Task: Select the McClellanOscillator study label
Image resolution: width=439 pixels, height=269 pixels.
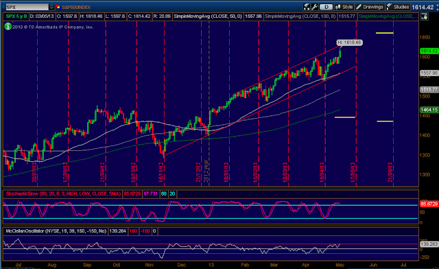Action: click(56, 231)
